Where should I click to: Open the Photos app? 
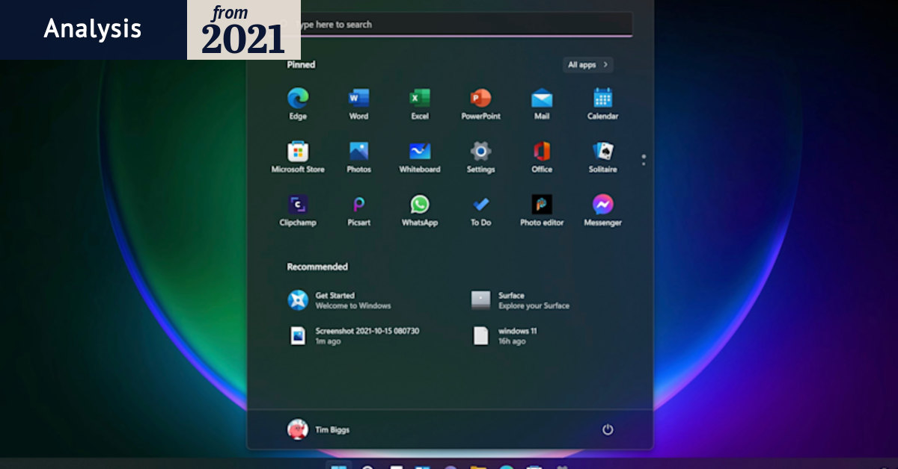tap(358, 157)
